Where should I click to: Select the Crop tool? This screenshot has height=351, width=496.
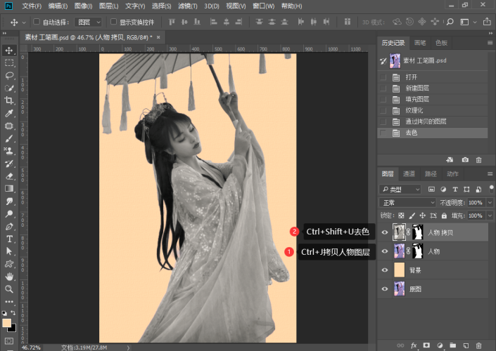[9, 100]
